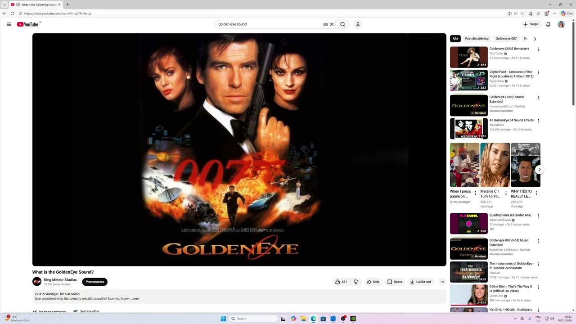The image size is (576, 324).
Task: Click the Skapa create button
Action: pyautogui.click(x=531, y=24)
